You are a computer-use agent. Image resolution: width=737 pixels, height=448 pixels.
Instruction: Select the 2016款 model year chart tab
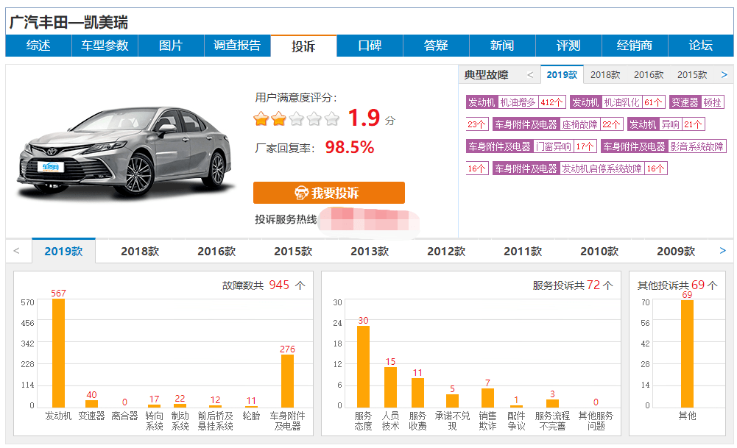tap(216, 252)
